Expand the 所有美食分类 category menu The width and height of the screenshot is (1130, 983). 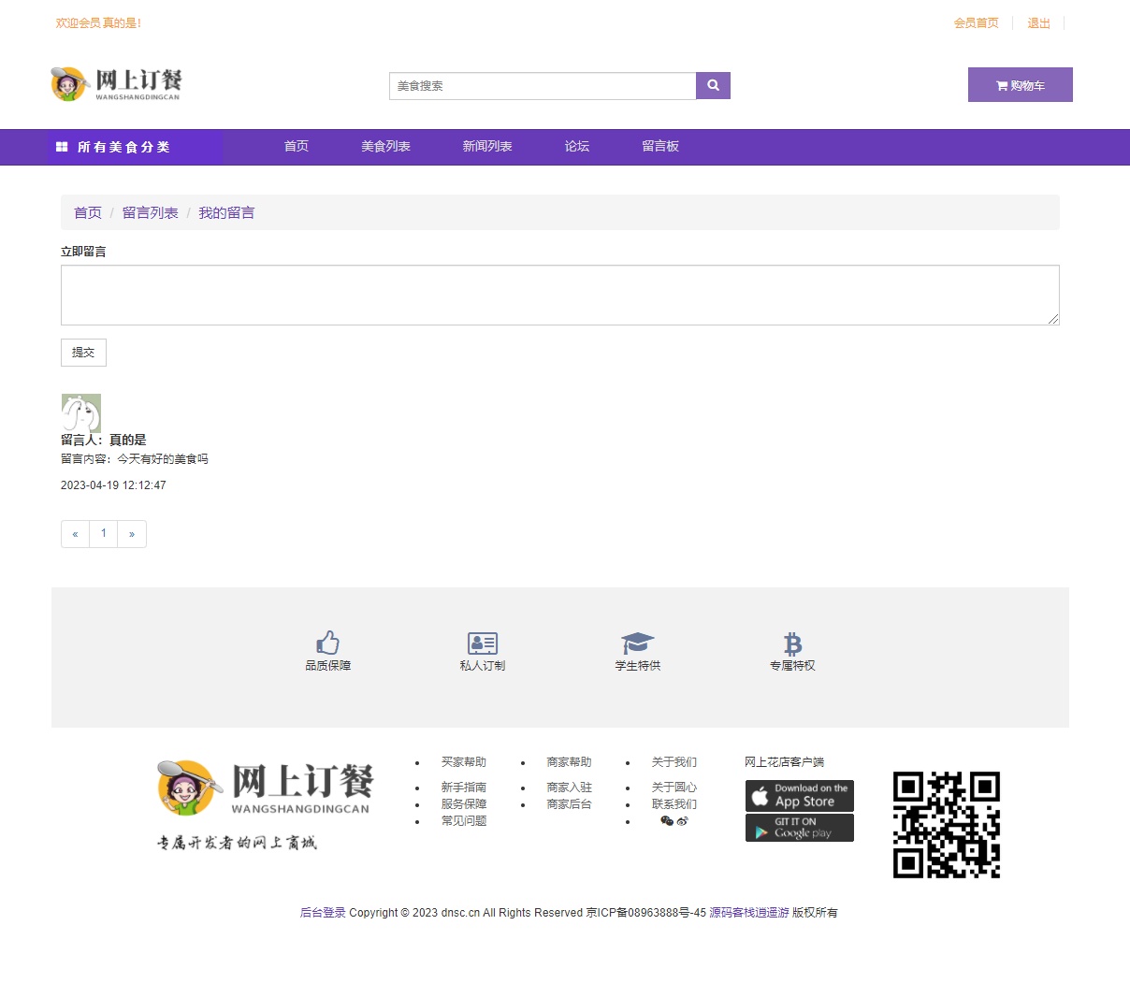(123, 147)
